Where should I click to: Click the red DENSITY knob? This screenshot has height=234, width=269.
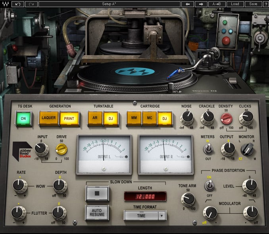(x=227, y=119)
